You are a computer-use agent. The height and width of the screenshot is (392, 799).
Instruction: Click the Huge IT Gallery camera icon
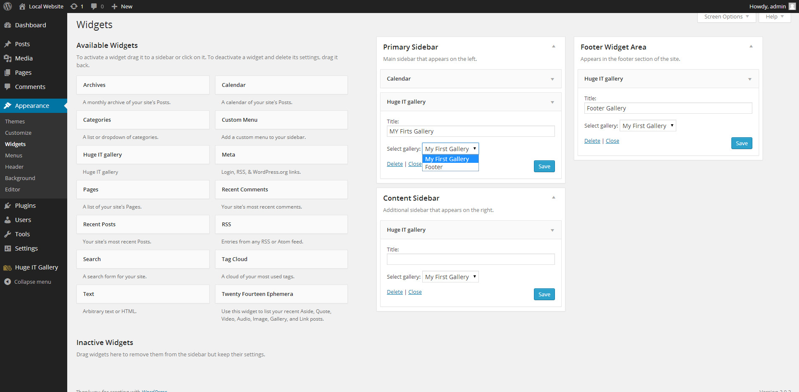click(x=8, y=267)
